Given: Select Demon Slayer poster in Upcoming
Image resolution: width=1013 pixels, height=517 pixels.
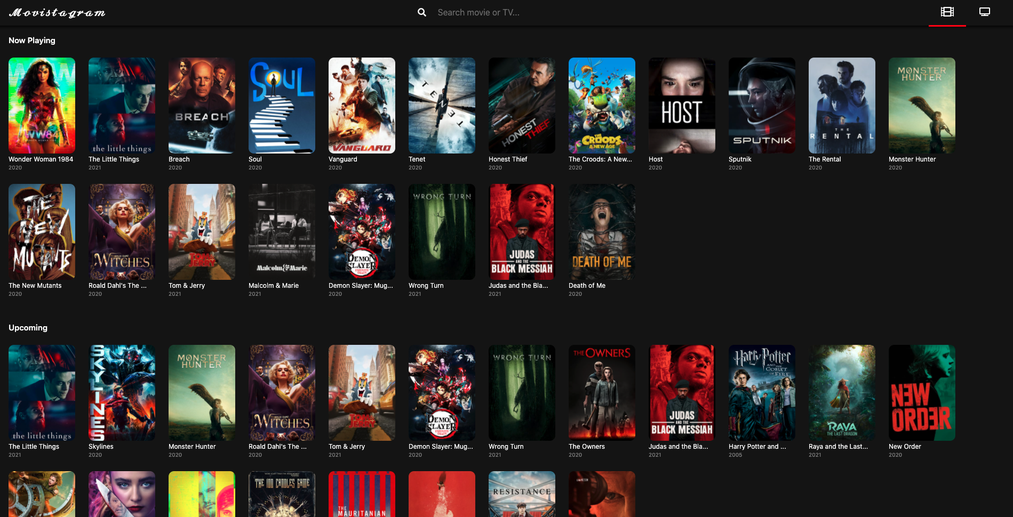Looking at the screenshot, I should [442, 393].
